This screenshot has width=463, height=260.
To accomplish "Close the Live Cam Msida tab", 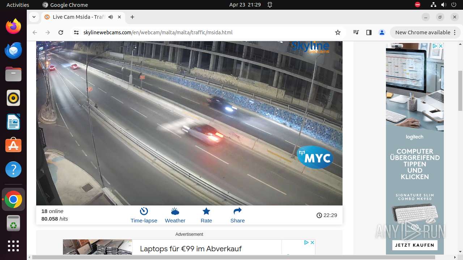I will click(120, 17).
